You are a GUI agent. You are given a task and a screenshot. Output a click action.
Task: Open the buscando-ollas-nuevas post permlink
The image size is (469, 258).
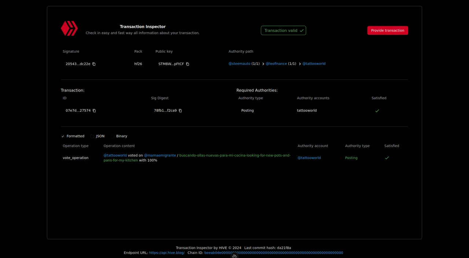coord(197,158)
